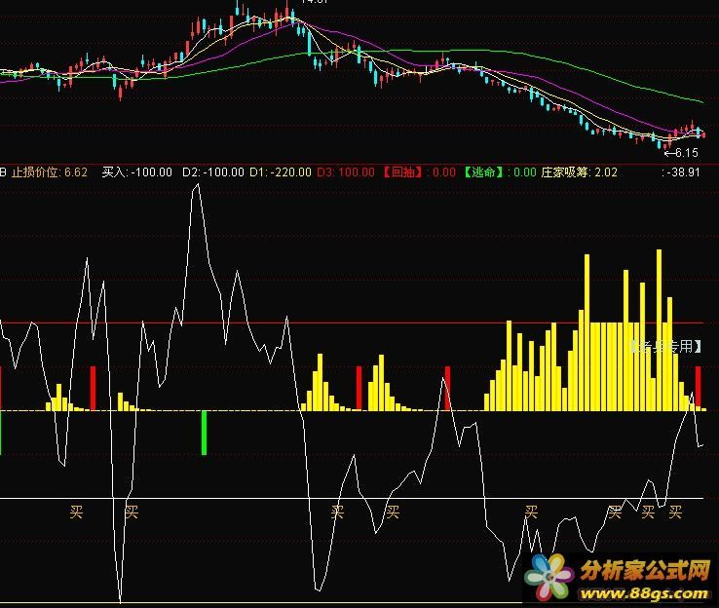This screenshot has width=719, height=608.
Task: Click the 【回抽】: 0.00 indicator label
Action: (x=418, y=172)
